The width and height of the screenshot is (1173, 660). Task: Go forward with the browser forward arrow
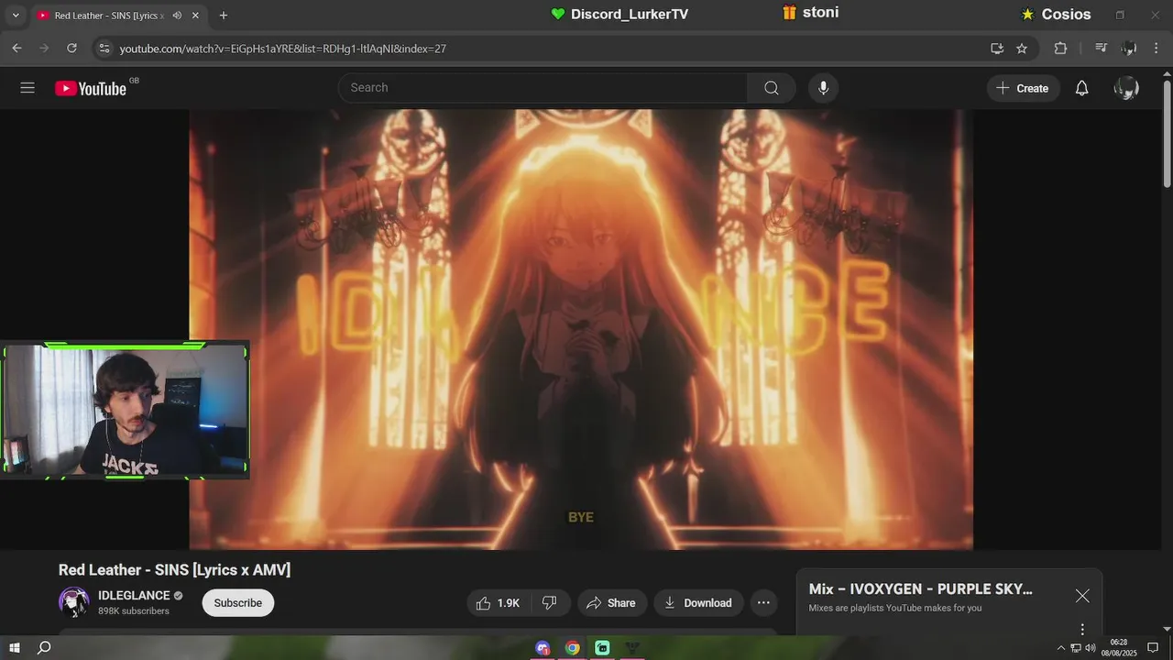pos(44,48)
